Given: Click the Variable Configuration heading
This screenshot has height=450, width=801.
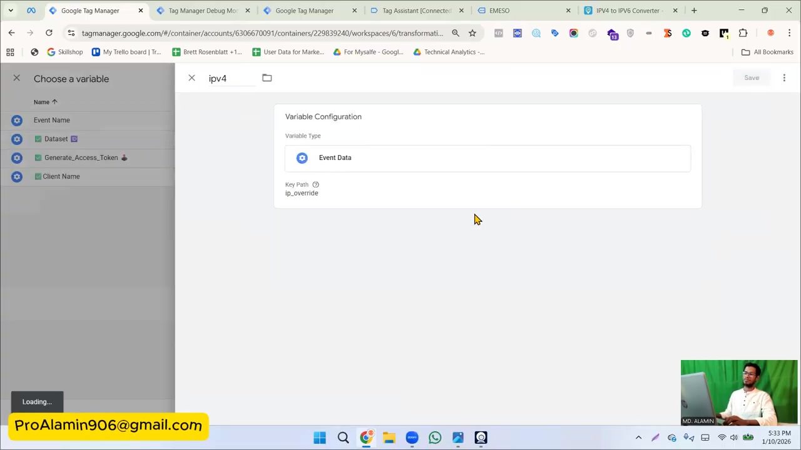Looking at the screenshot, I should pos(324,117).
